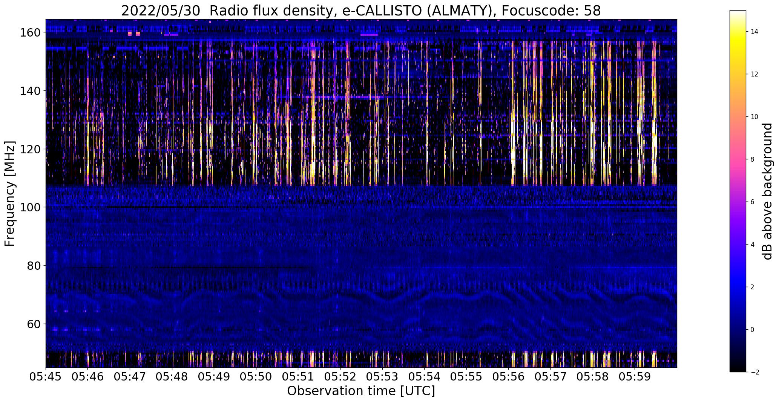Screen dimensions: 779x402
Task: Click the 05:58 time tick label
Action: point(593,376)
